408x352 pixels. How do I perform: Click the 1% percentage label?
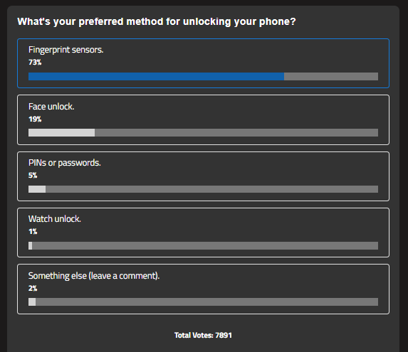click(x=33, y=231)
